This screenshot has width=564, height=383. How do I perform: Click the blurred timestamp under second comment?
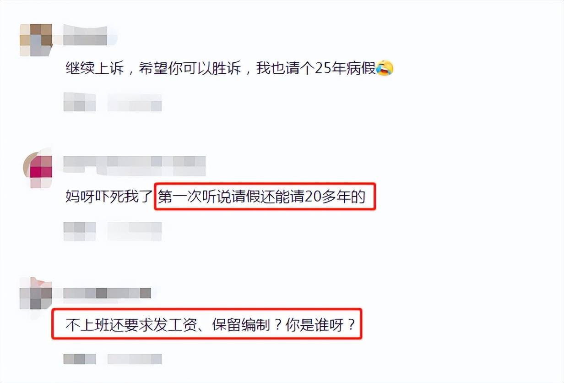click(x=79, y=231)
